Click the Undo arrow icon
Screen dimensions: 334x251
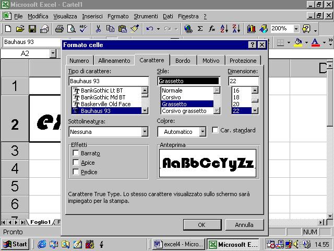click(150, 29)
